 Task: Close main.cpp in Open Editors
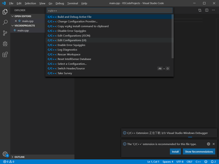16,21
